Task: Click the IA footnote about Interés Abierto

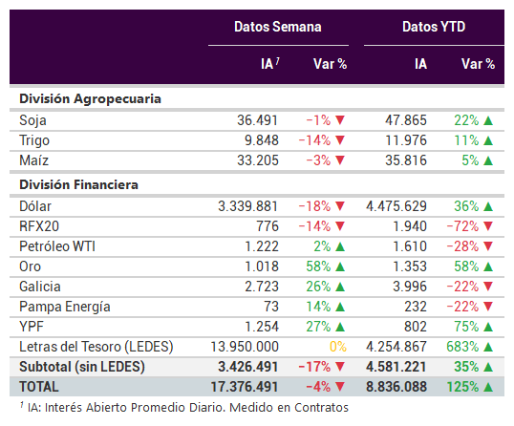Action: pos(184,407)
